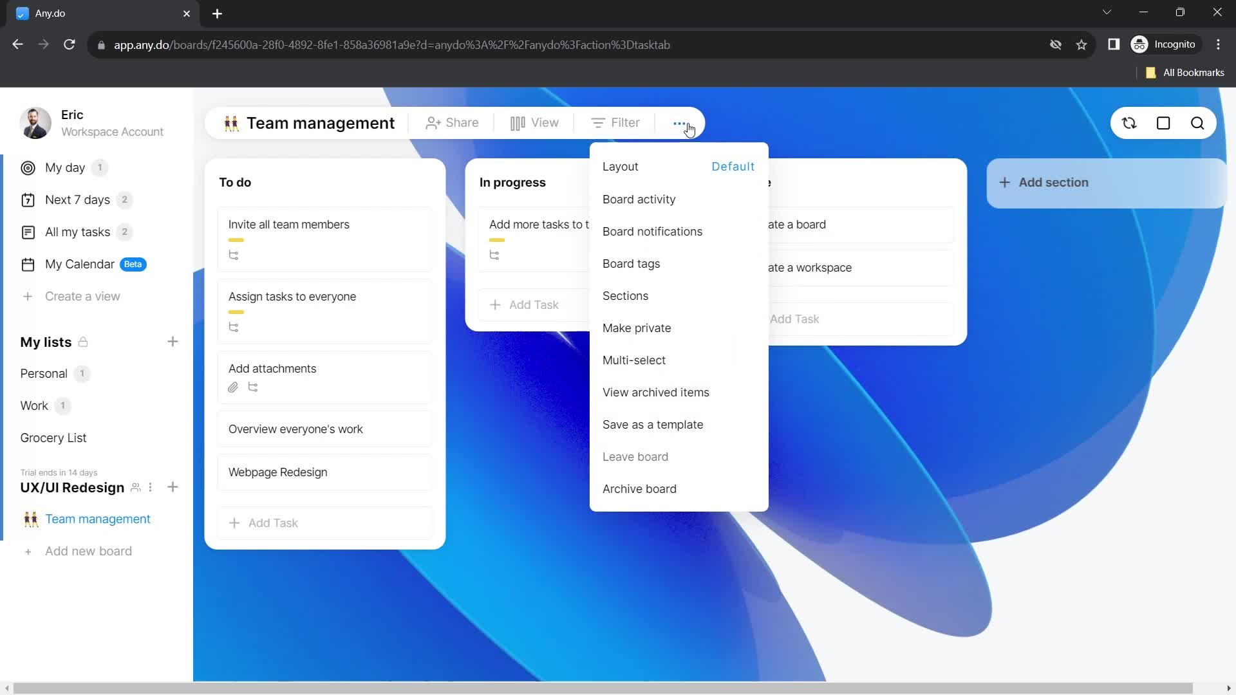Click the My day icon in sidebar
1236x695 pixels.
28,167
